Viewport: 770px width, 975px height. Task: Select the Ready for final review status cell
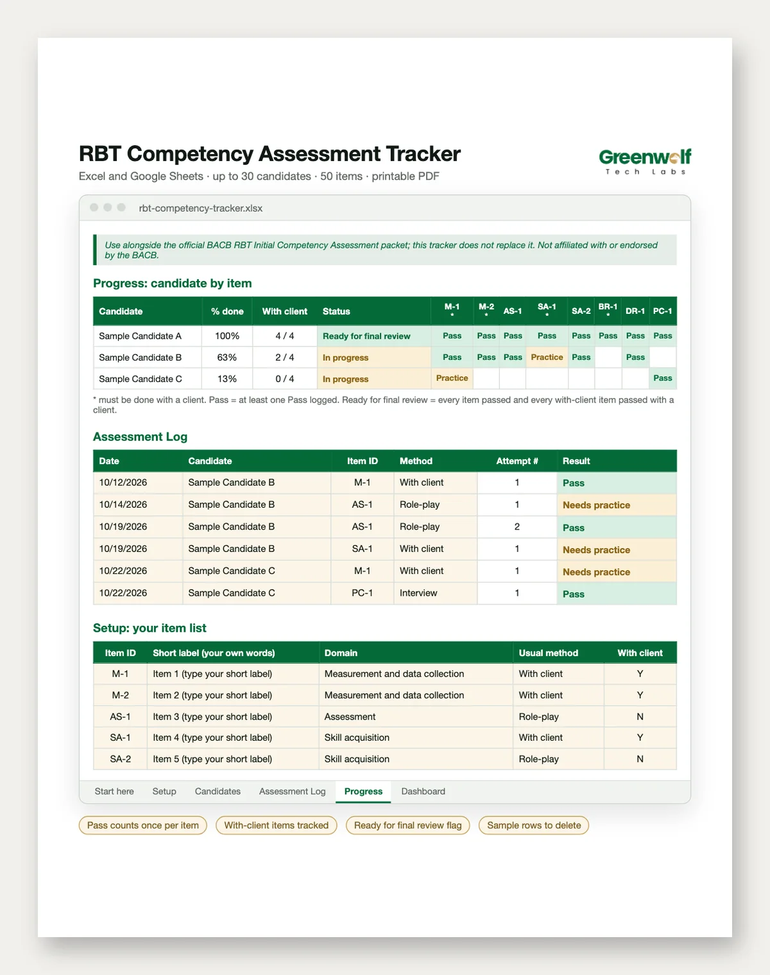point(373,336)
